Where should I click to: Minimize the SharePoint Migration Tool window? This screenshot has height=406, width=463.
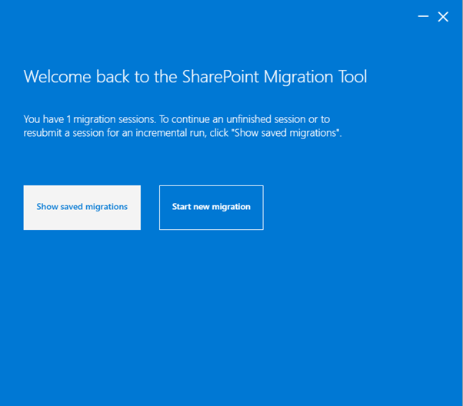[424, 16]
